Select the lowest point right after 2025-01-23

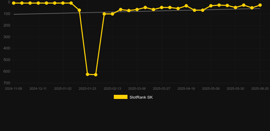coord(96,75)
